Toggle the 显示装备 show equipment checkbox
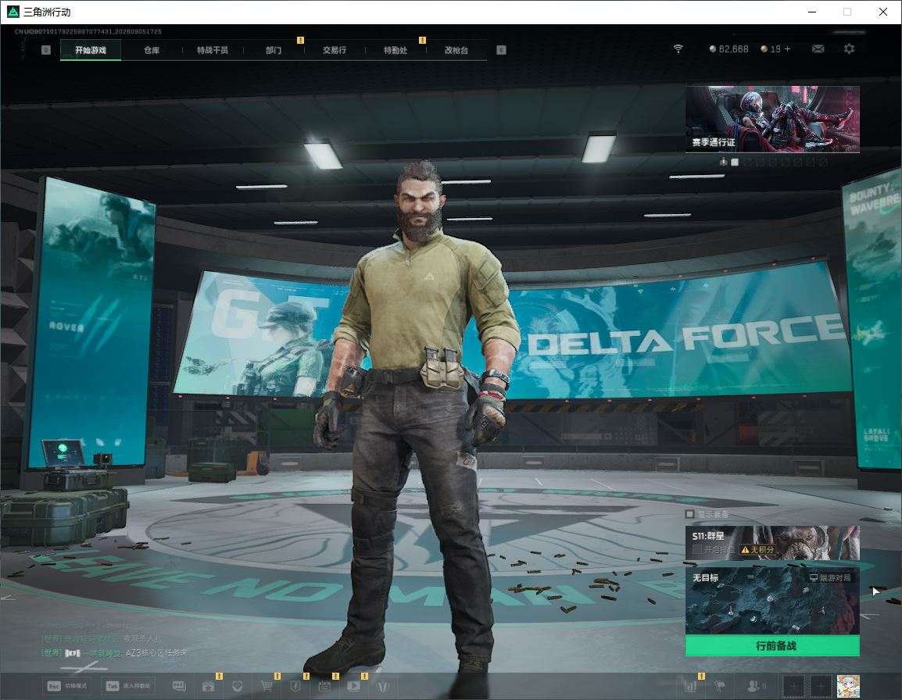The width and height of the screenshot is (902, 700). tap(689, 513)
